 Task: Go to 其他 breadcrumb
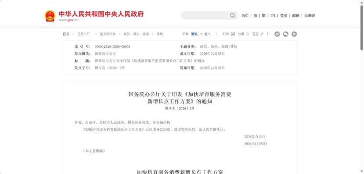160,34
